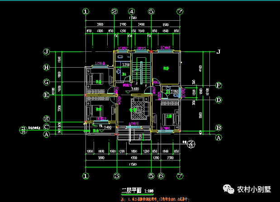The width and height of the screenshot is (280, 202).
Task: Click right axis bubble labeled D
Action: click(x=218, y=100)
